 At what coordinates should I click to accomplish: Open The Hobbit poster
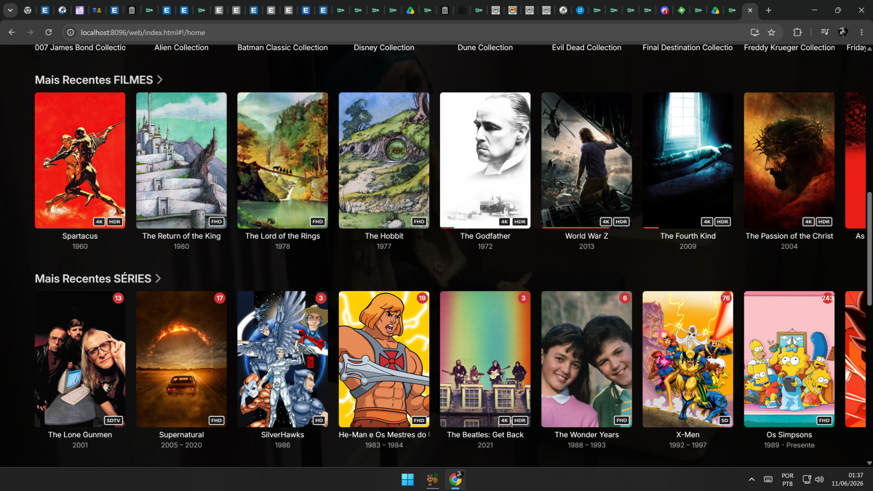tap(384, 160)
